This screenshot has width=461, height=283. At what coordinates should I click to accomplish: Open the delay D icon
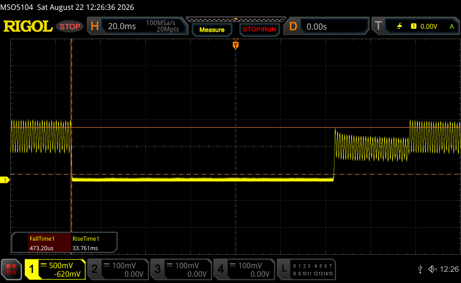pyautogui.click(x=293, y=27)
